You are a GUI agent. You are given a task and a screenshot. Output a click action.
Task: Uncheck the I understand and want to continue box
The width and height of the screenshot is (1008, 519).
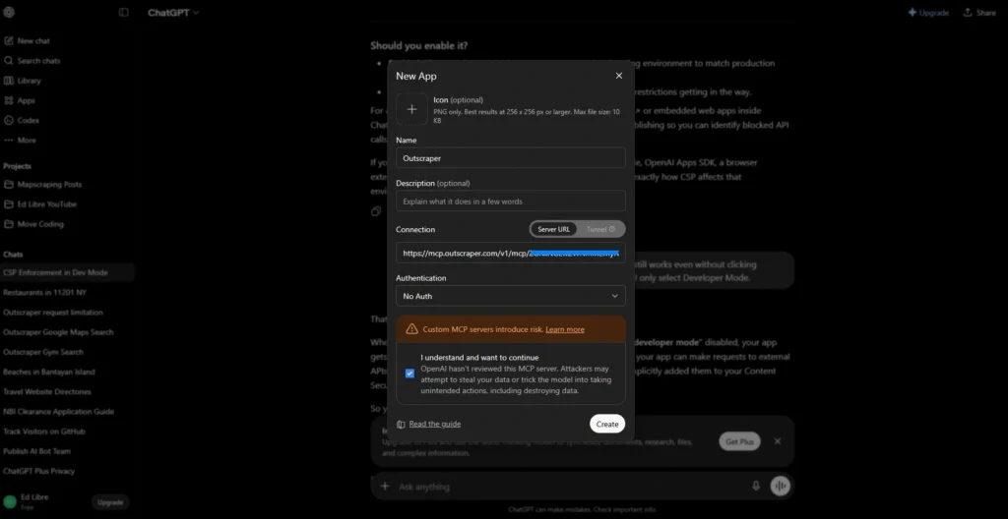pyautogui.click(x=409, y=374)
